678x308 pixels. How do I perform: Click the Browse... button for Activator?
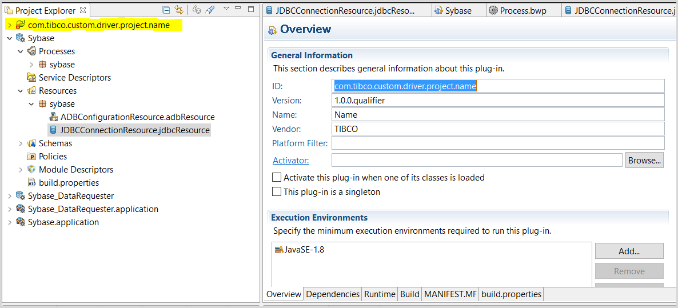(x=644, y=160)
